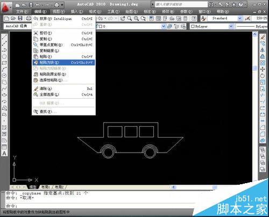The height and width of the screenshot is (217, 269).
Task: Switch to the 布局1 layout tab
Action: (x=46, y=187)
